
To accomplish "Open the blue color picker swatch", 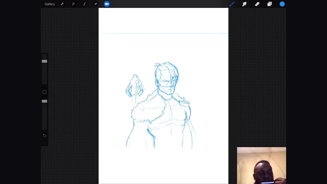I will 282,4.
